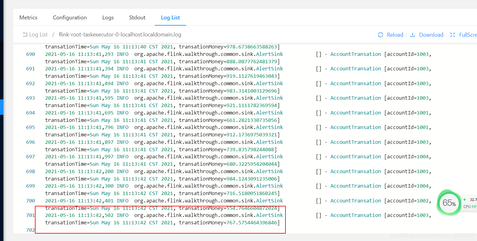Select the highlighted blue item in the left sidebar
The height and width of the screenshot is (241, 477).
click(x=2, y=107)
